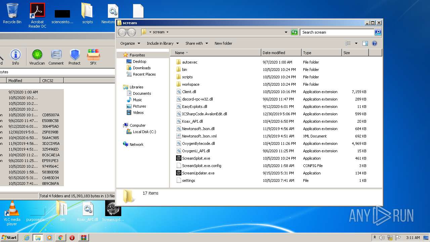This screenshot has height=242, width=430.
Task: Refresh the scream folder view
Action: pyautogui.click(x=294, y=32)
